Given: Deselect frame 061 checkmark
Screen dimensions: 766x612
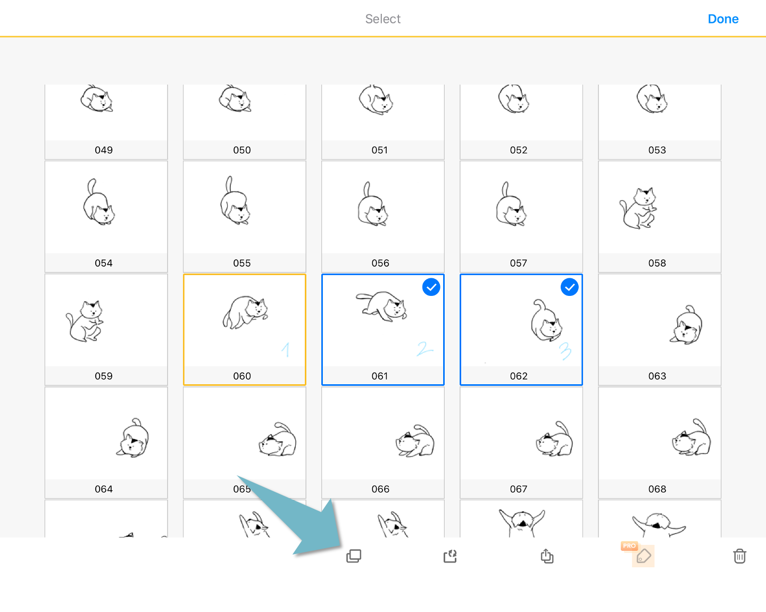Looking at the screenshot, I should point(431,287).
